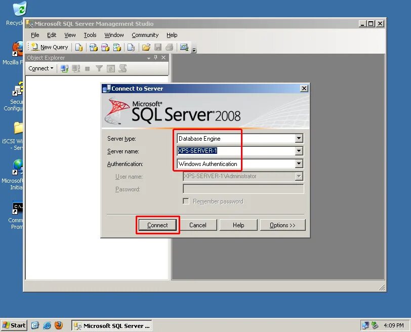Close the Connect to Server dialog

pos(304,89)
